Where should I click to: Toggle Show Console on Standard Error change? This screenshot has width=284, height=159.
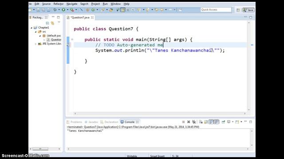point(217,122)
